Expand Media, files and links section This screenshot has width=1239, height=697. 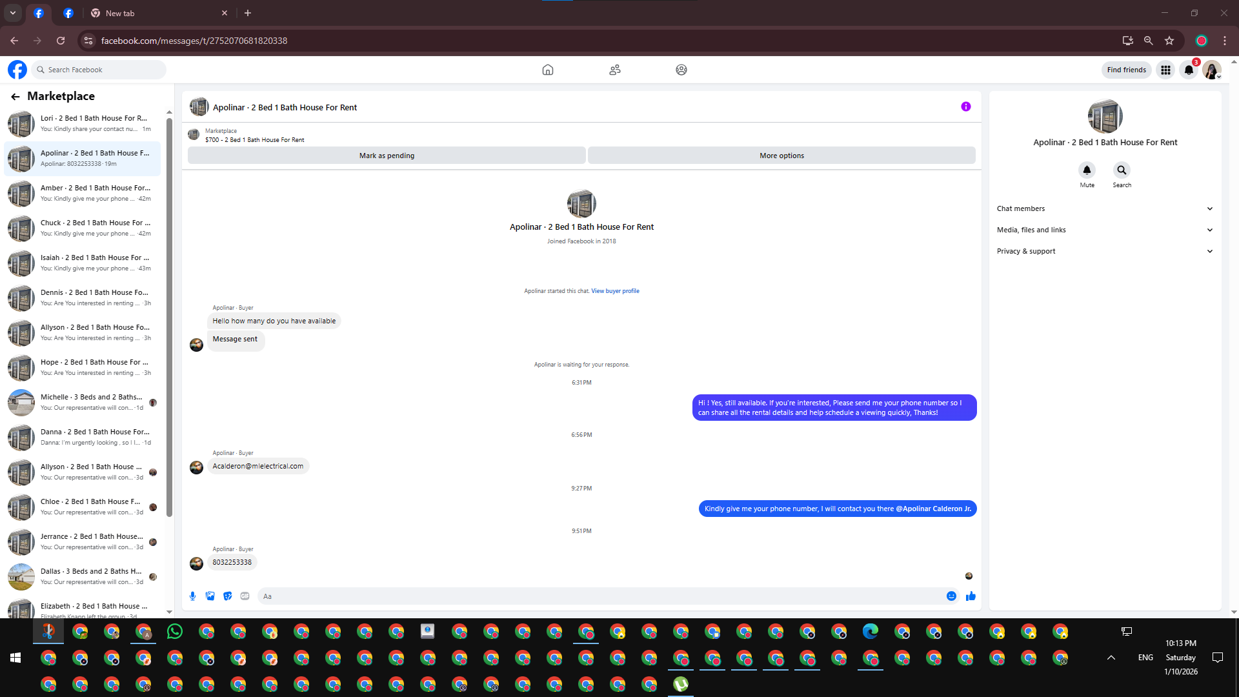click(x=1105, y=230)
